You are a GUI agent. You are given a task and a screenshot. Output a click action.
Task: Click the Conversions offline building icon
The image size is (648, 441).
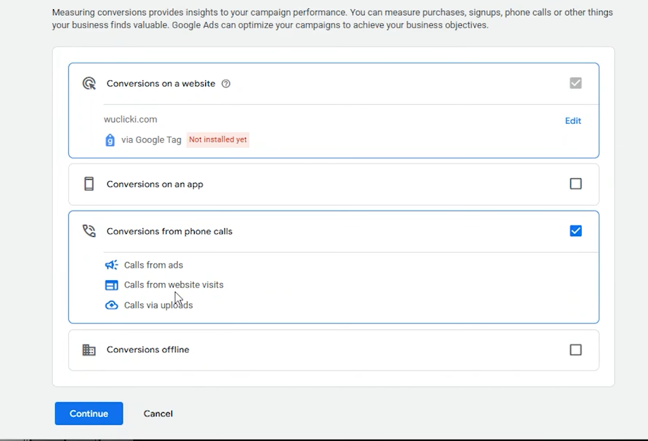click(x=89, y=349)
